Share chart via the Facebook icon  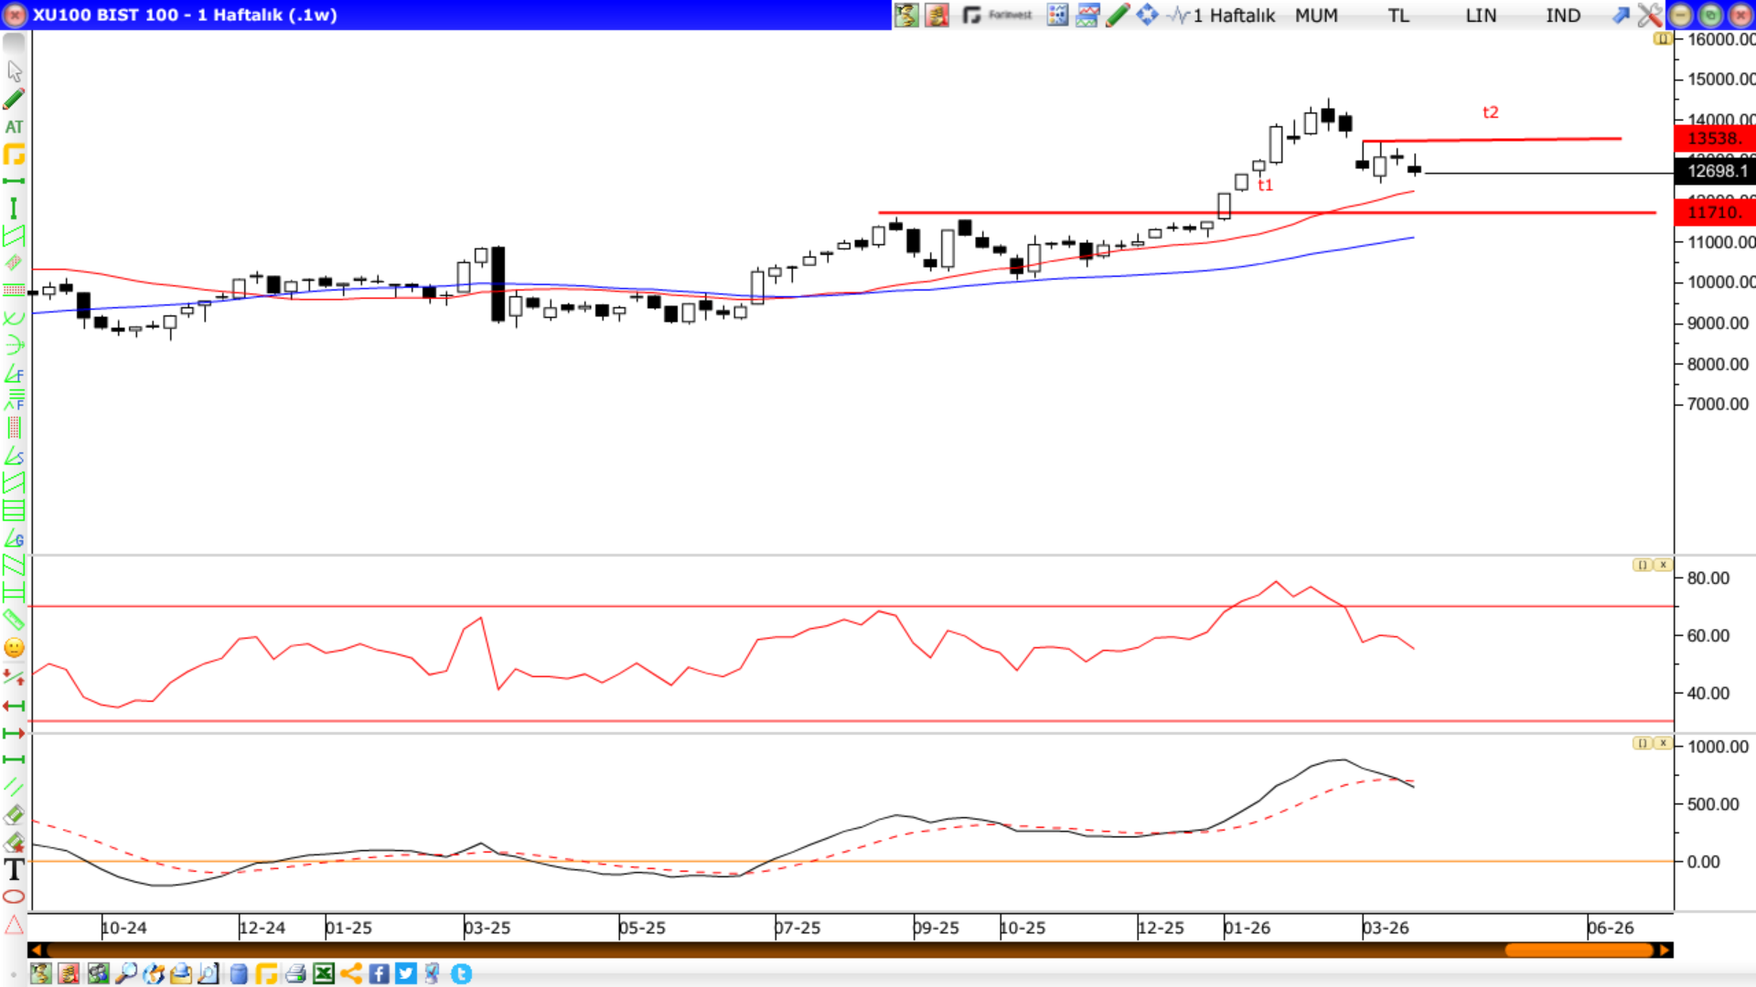[x=379, y=973]
